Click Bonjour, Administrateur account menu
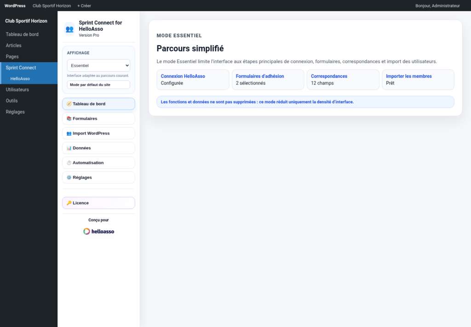 [437, 6]
